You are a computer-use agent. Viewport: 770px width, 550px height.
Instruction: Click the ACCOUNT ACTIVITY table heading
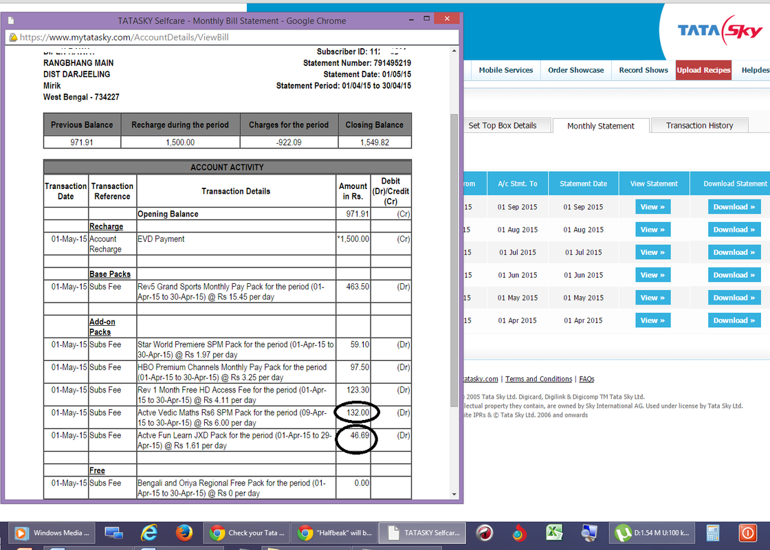click(228, 168)
